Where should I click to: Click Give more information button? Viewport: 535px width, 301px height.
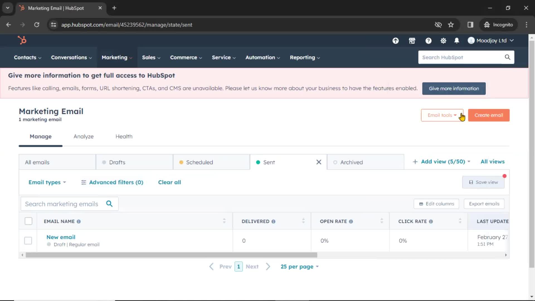point(454,88)
